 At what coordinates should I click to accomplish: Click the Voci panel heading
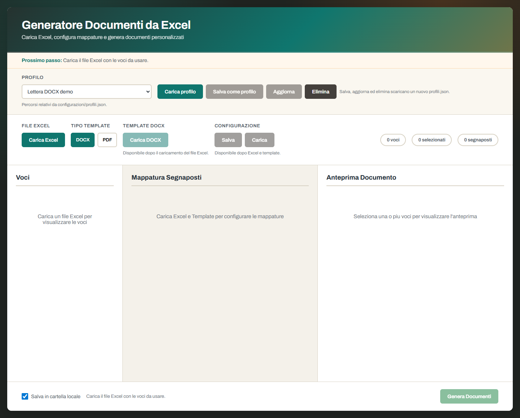click(23, 177)
